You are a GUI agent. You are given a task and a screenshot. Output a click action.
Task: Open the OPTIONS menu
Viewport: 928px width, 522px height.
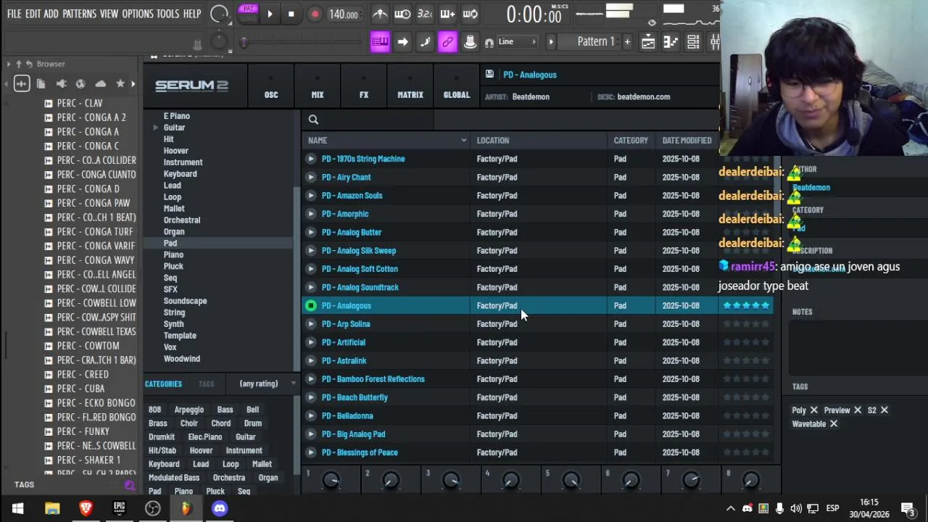(x=137, y=14)
